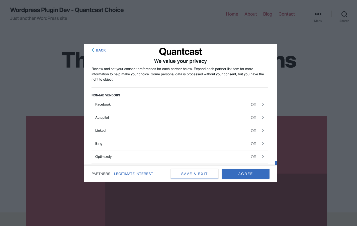The width and height of the screenshot is (357, 226).
Task: Click the back chevron icon
Action: point(93,50)
